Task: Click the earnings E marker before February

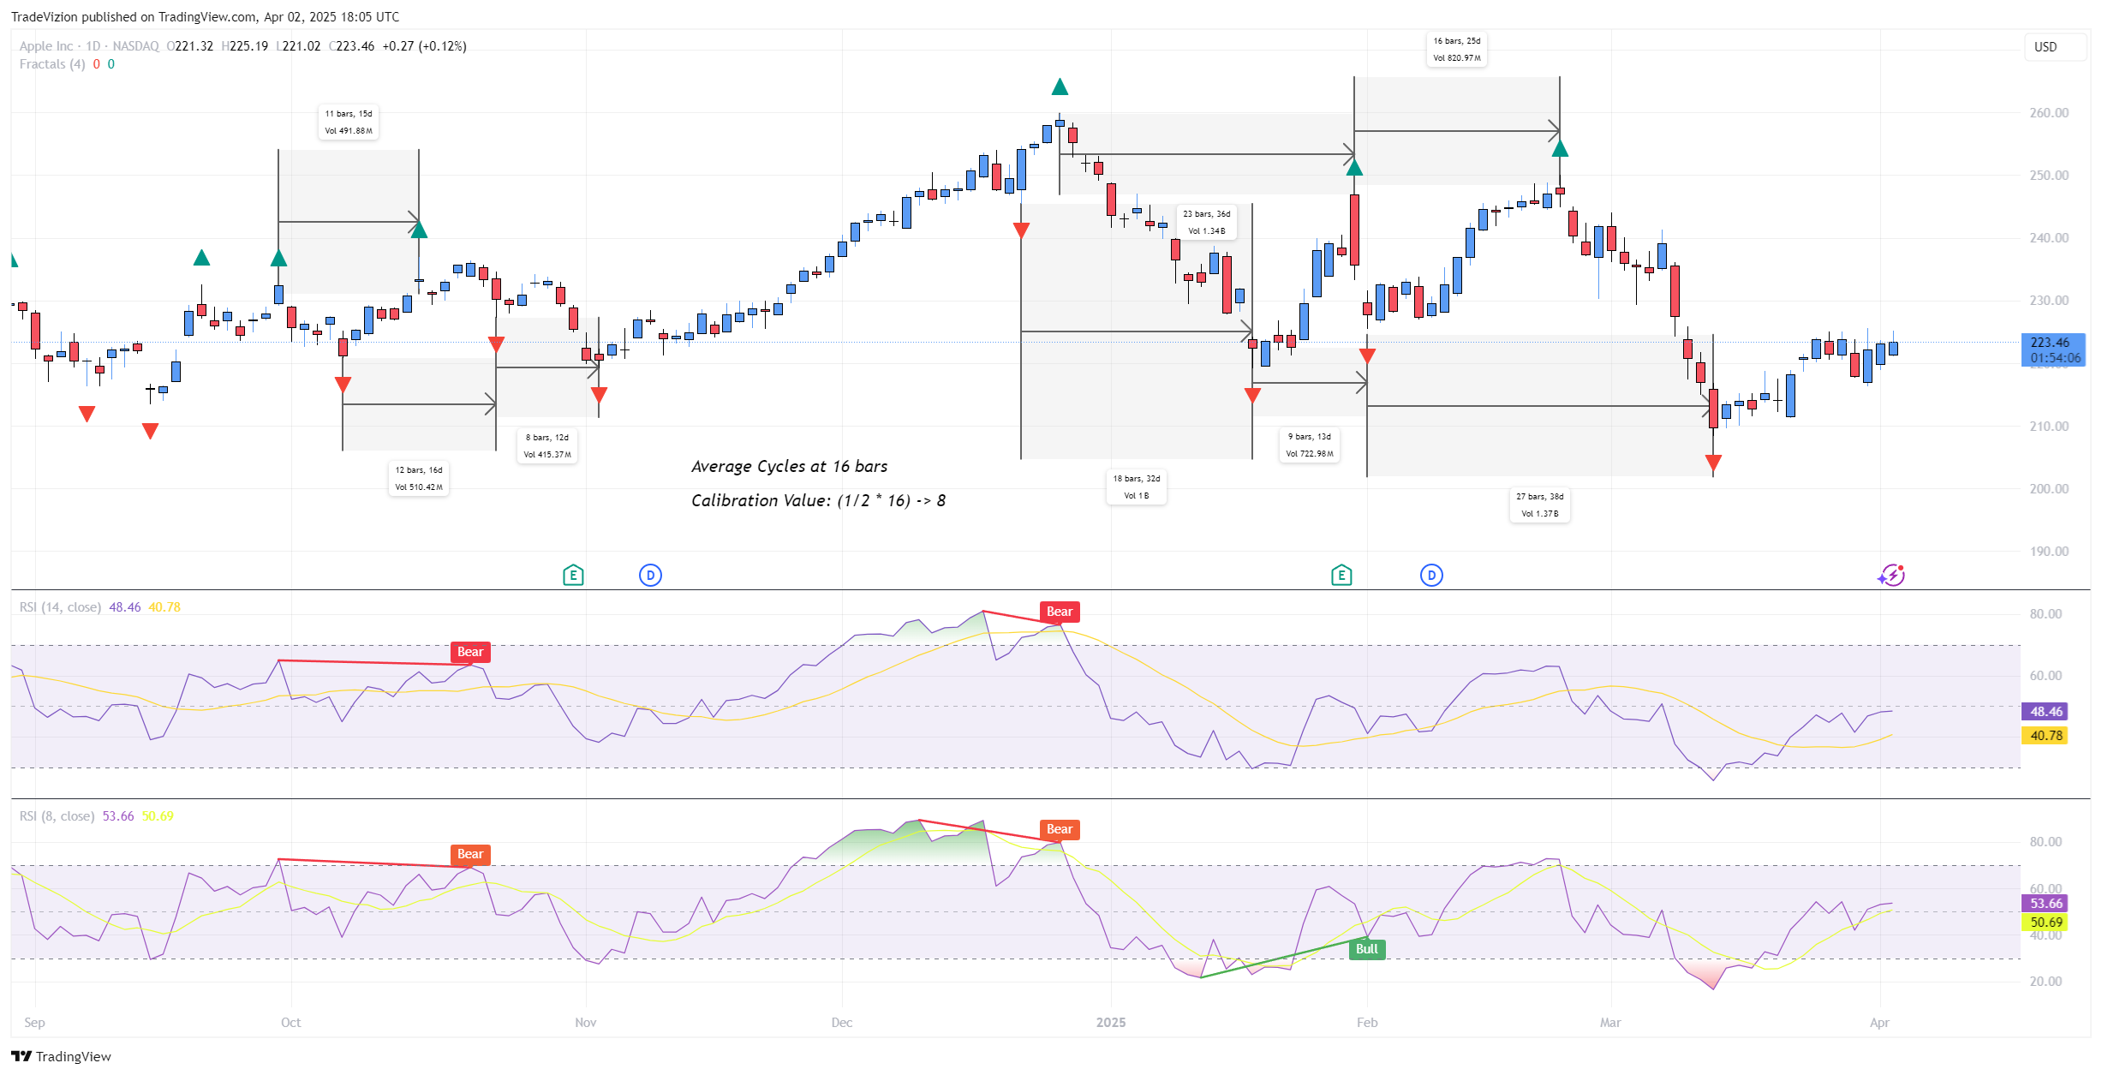Action: [x=1341, y=575]
